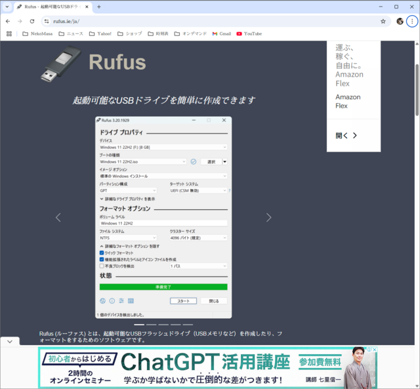
Task: Open the 1 pass dropdown
Action: (198, 266)
